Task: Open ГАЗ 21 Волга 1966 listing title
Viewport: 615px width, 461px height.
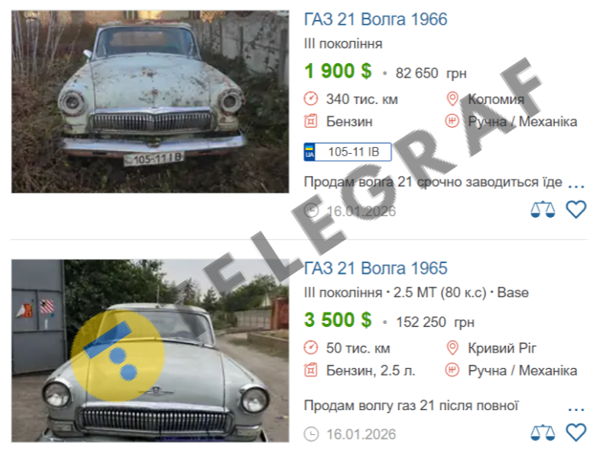Action: pos(376,19)
